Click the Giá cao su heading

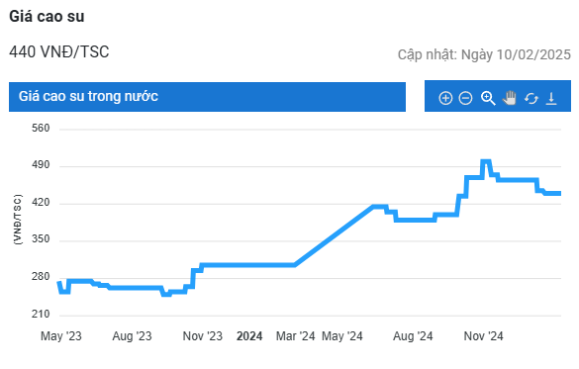coord(47,17)
